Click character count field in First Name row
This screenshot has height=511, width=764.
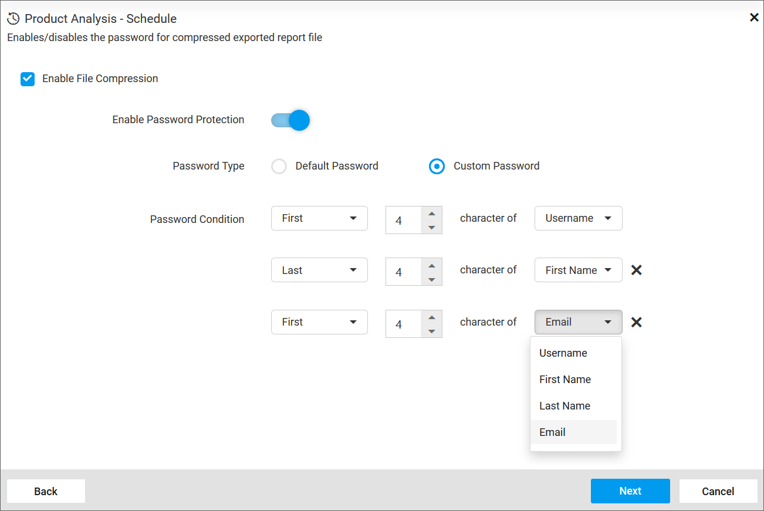pyautogui.click(x=404, y=272)
